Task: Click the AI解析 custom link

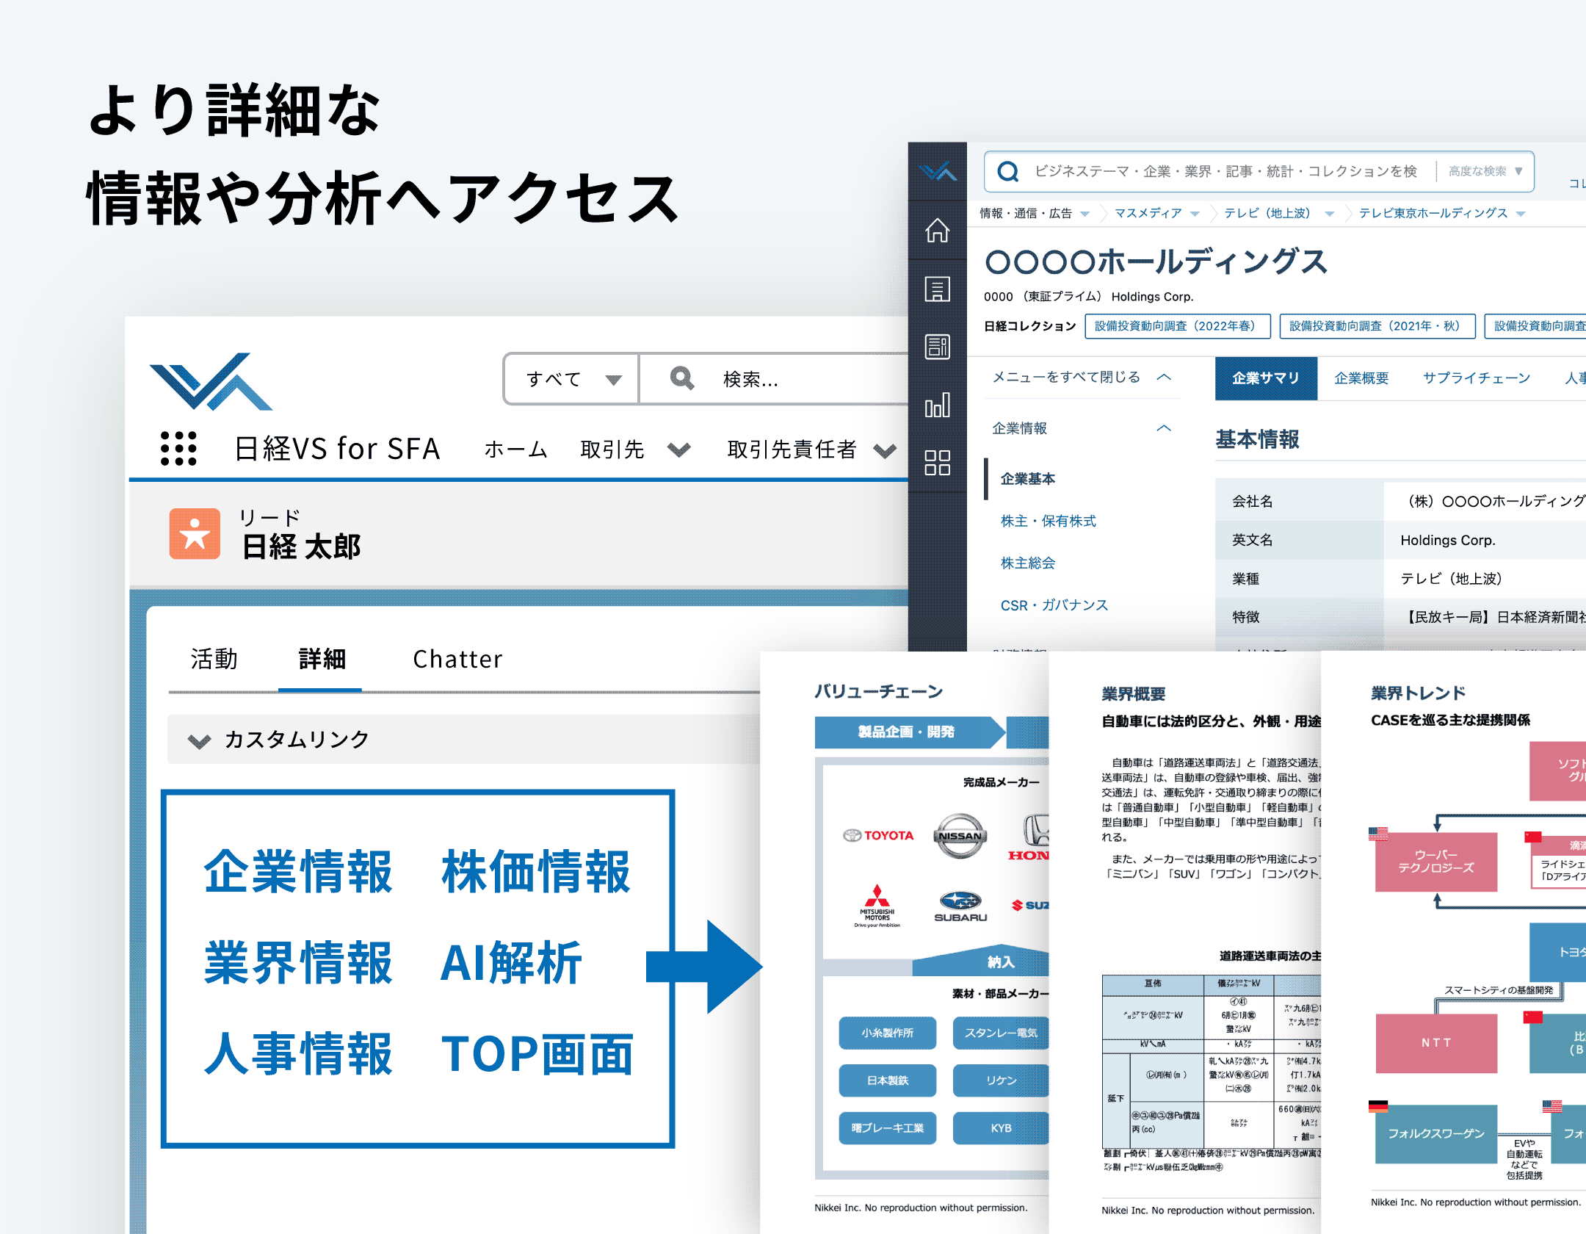Action: click(511, 963)
